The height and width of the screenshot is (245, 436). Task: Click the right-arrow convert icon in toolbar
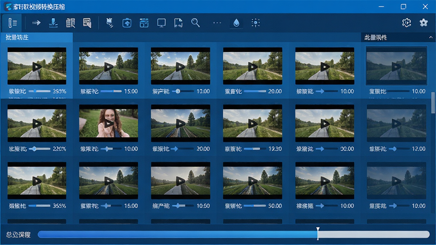pos(36,23)
